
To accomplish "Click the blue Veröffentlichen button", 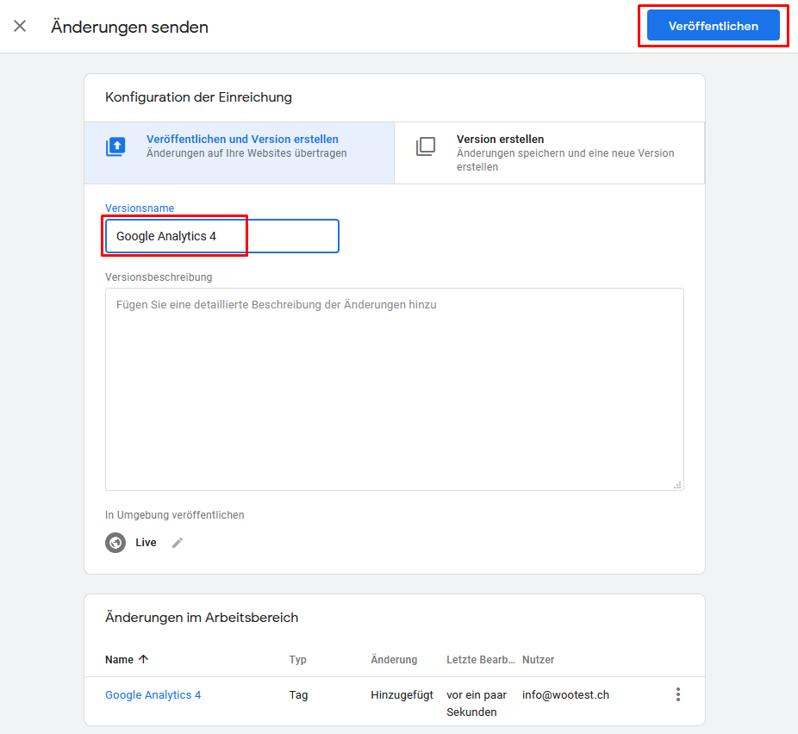I will (713, 26).
